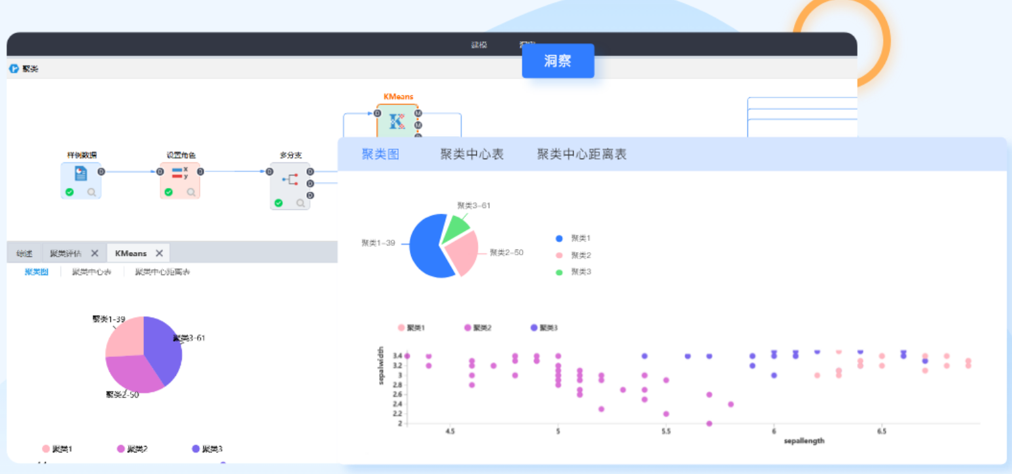Click the green check on 设置角色 node
The height and width of the screenshot is (474, 1012).
(168, 192)
